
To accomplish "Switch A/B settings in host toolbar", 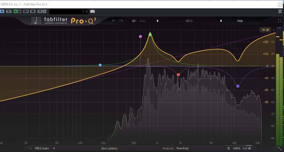I will (26, 11).
